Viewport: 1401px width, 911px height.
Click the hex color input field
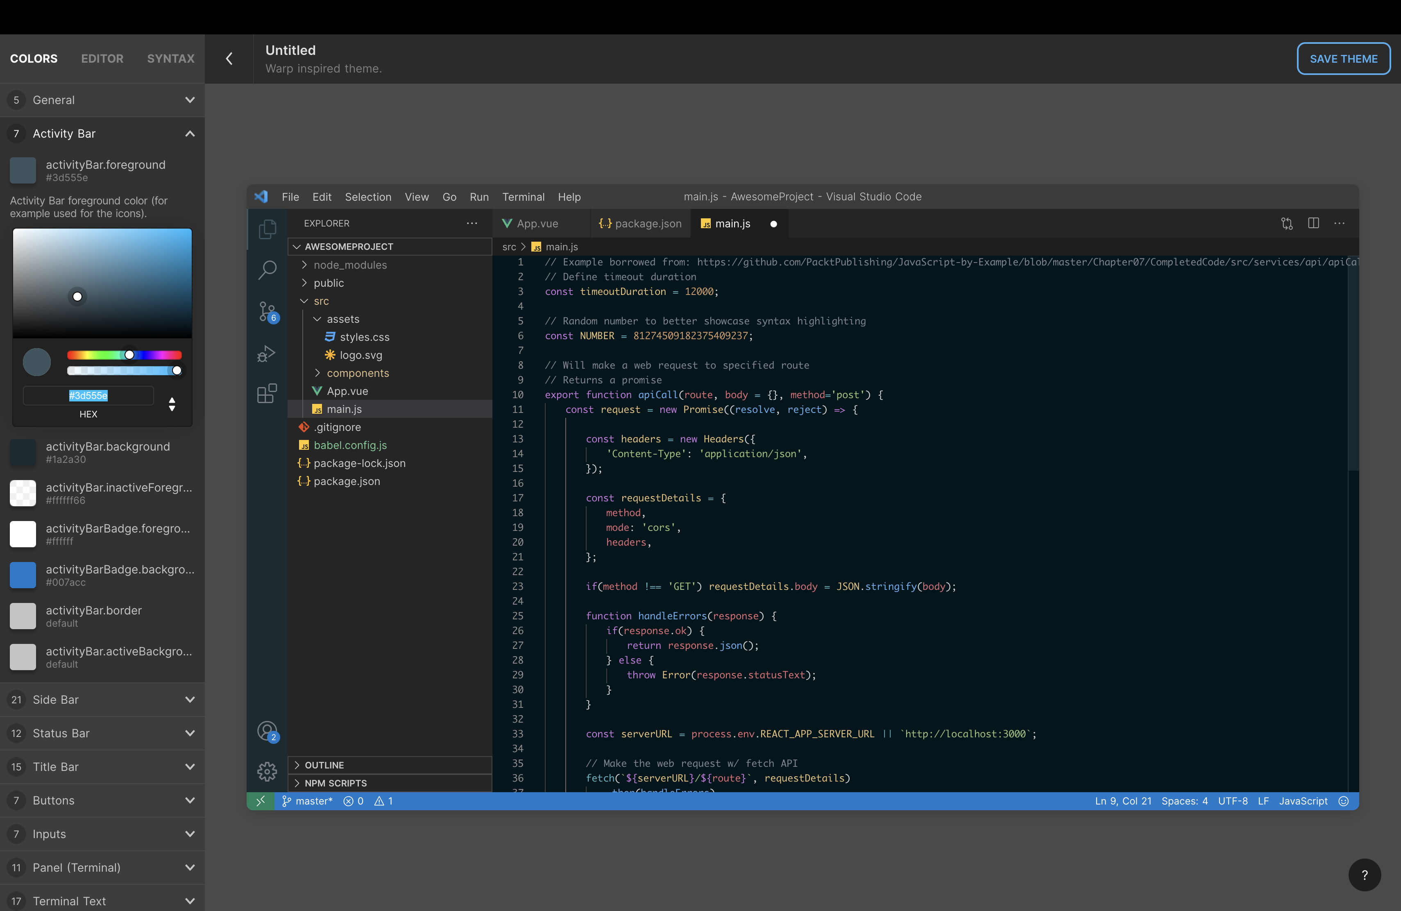(88, 395)
